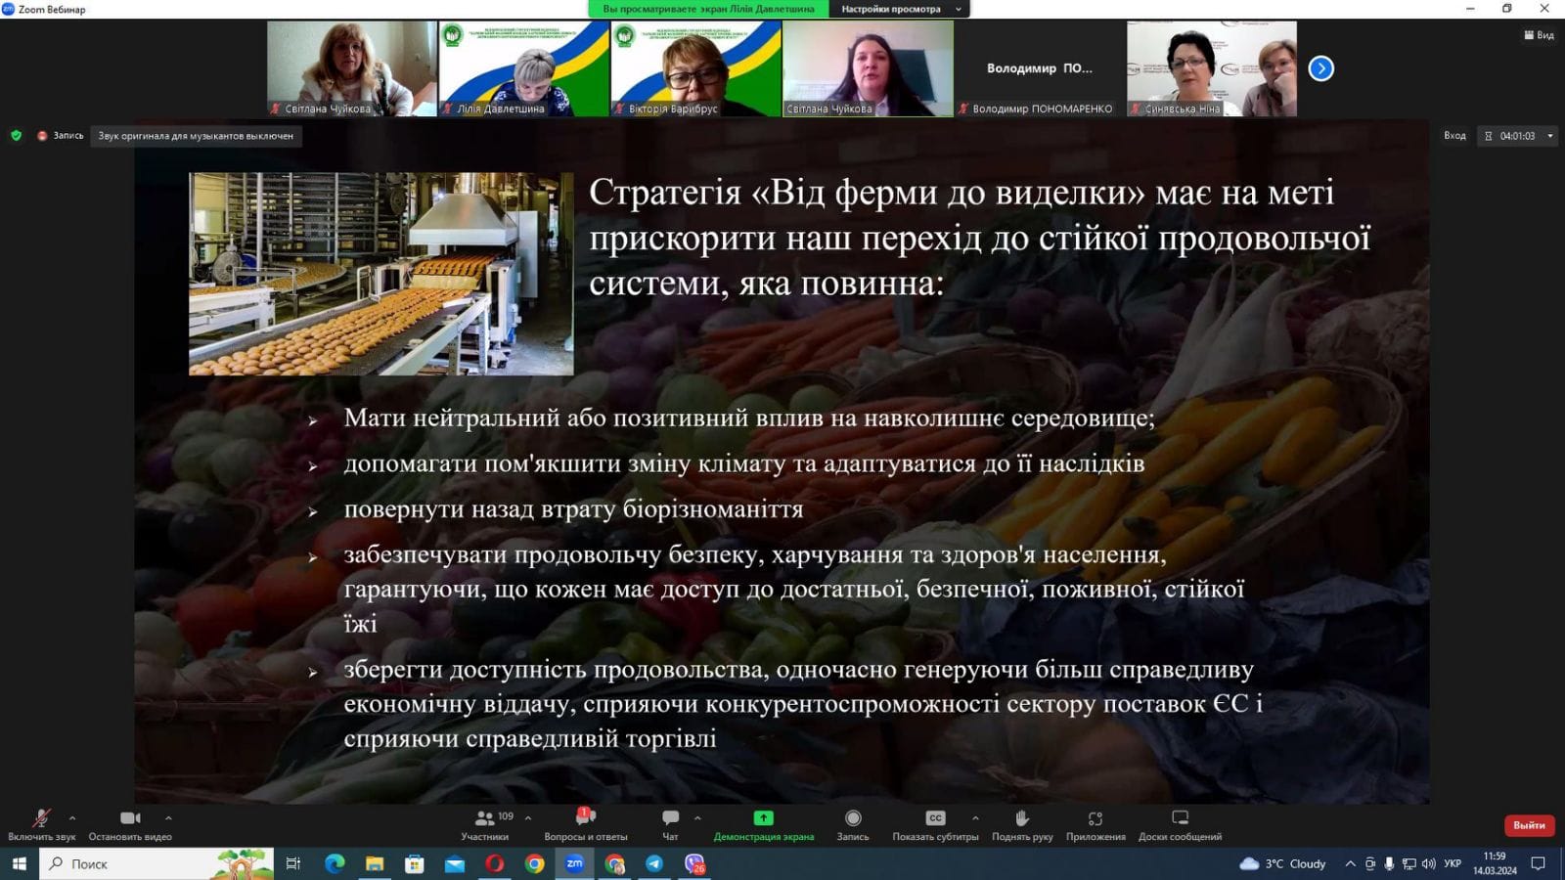
Task: Expand the meeting timer dropdown arrow
Action: (x=1550, y=136)
